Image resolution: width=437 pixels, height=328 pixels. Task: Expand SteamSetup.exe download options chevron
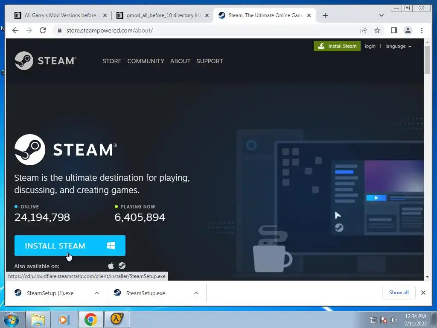pyautogui.click(x=196, y=293)
